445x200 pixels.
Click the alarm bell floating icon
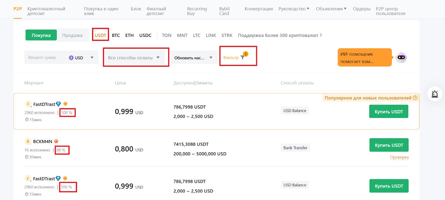point(435,94)
